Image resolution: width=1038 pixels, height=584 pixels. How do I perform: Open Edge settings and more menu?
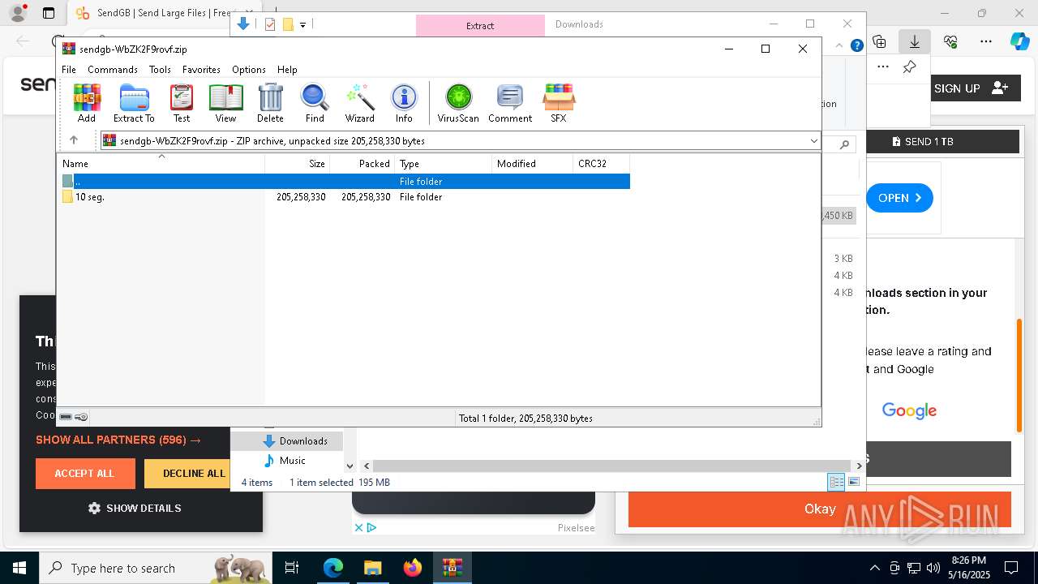tap(986, 41)
